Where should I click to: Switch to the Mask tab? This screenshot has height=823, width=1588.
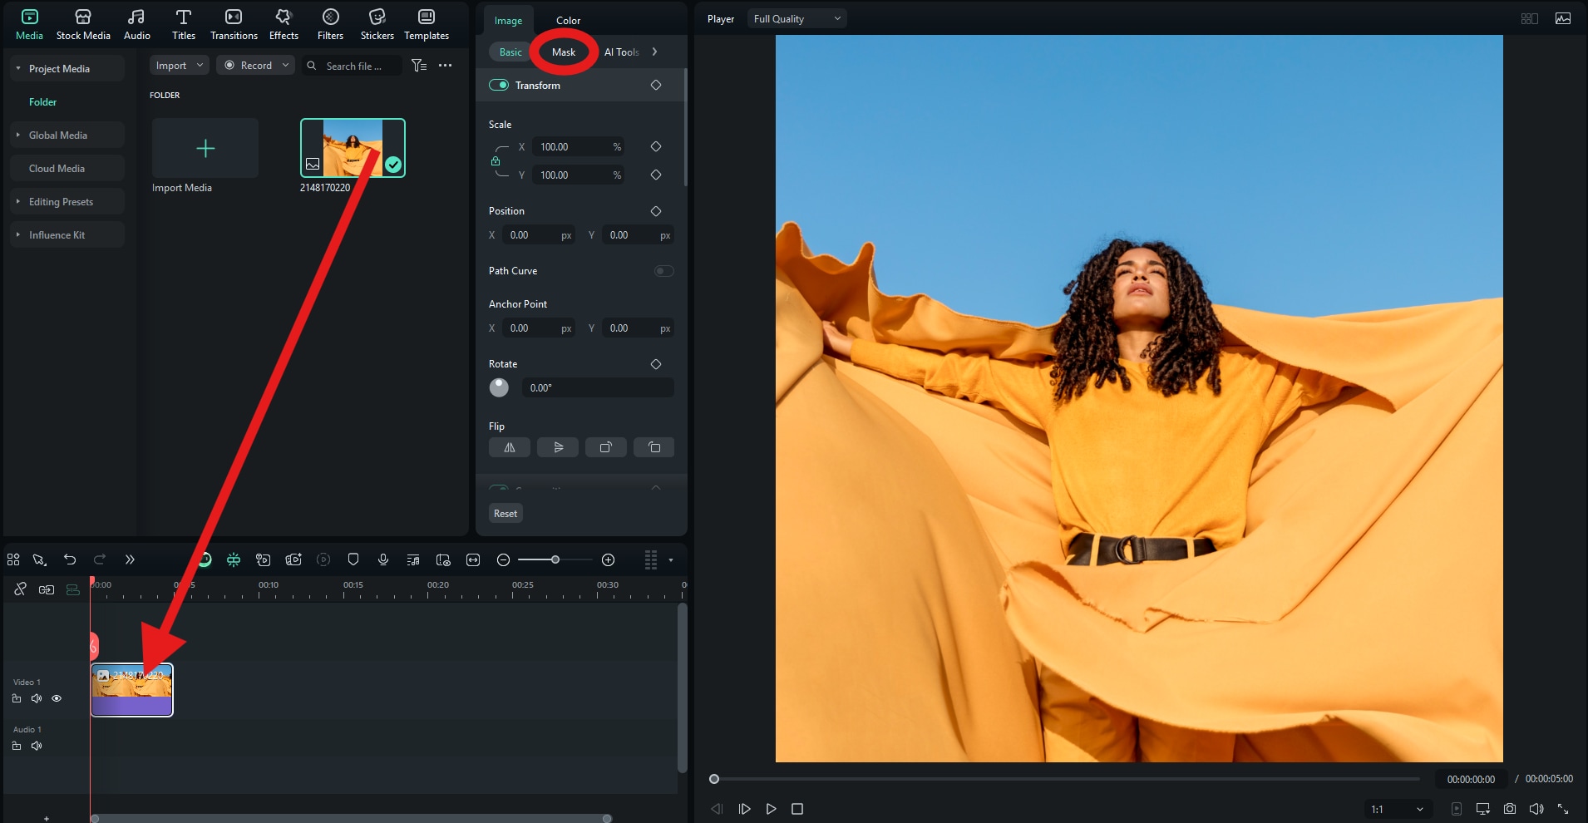[x=564, y=52]
